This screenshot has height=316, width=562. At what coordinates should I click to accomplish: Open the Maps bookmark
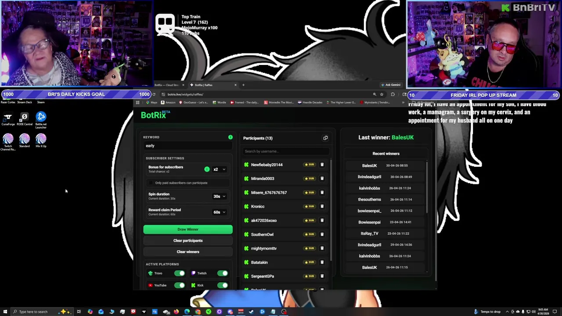(x=151, y=103)
